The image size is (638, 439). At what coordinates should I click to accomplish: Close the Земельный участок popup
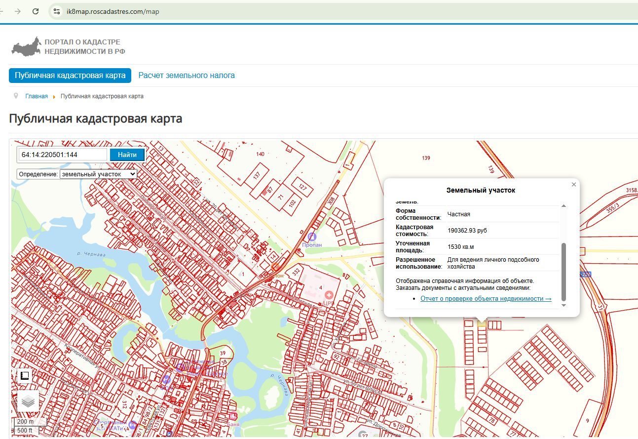point(573,184)
